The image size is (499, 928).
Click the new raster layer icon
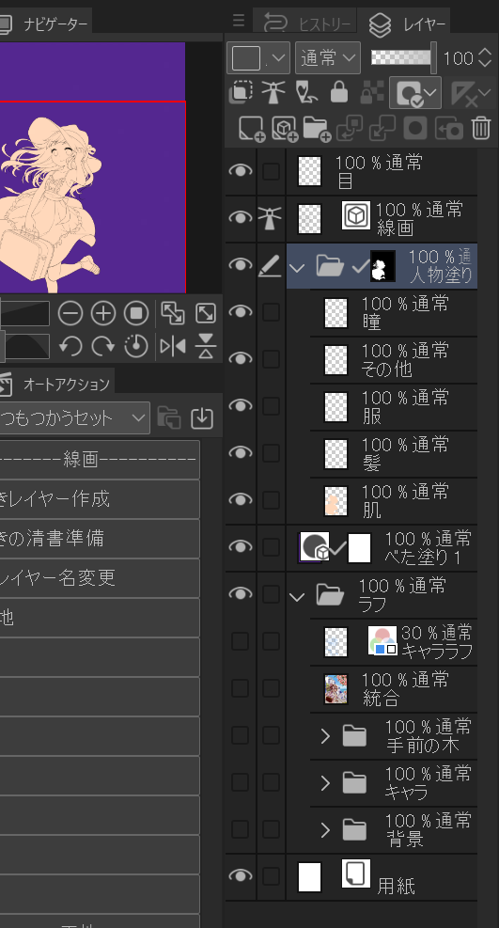pos(251,128)
